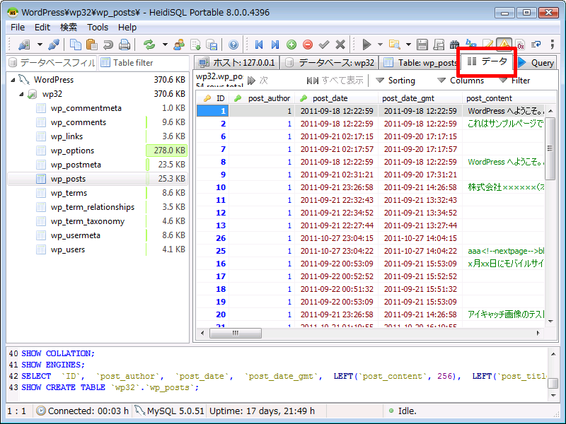Jump to first row with the blue arrow
The width and height of the screenshot is (566, 424).
pyautogui.click(x=259, y=45)
